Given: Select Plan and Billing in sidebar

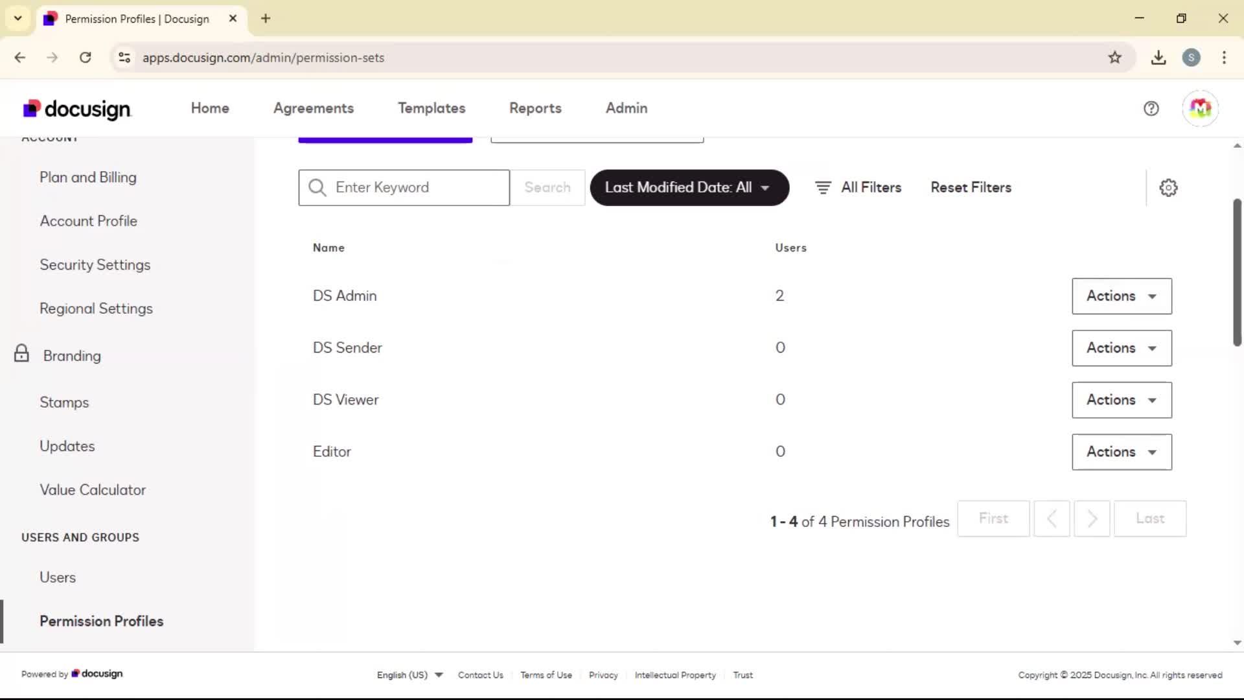Looking at the screenshot, I should pyautogui.click(x=88, y=178).
